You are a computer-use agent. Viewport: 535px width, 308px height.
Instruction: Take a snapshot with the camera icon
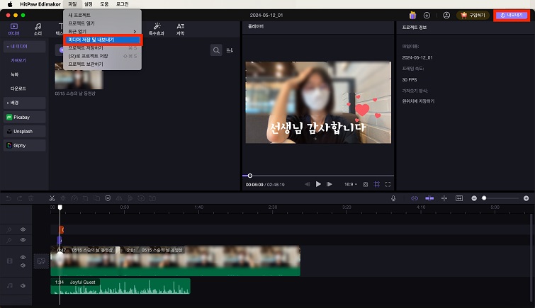click(x=365, y=184)
